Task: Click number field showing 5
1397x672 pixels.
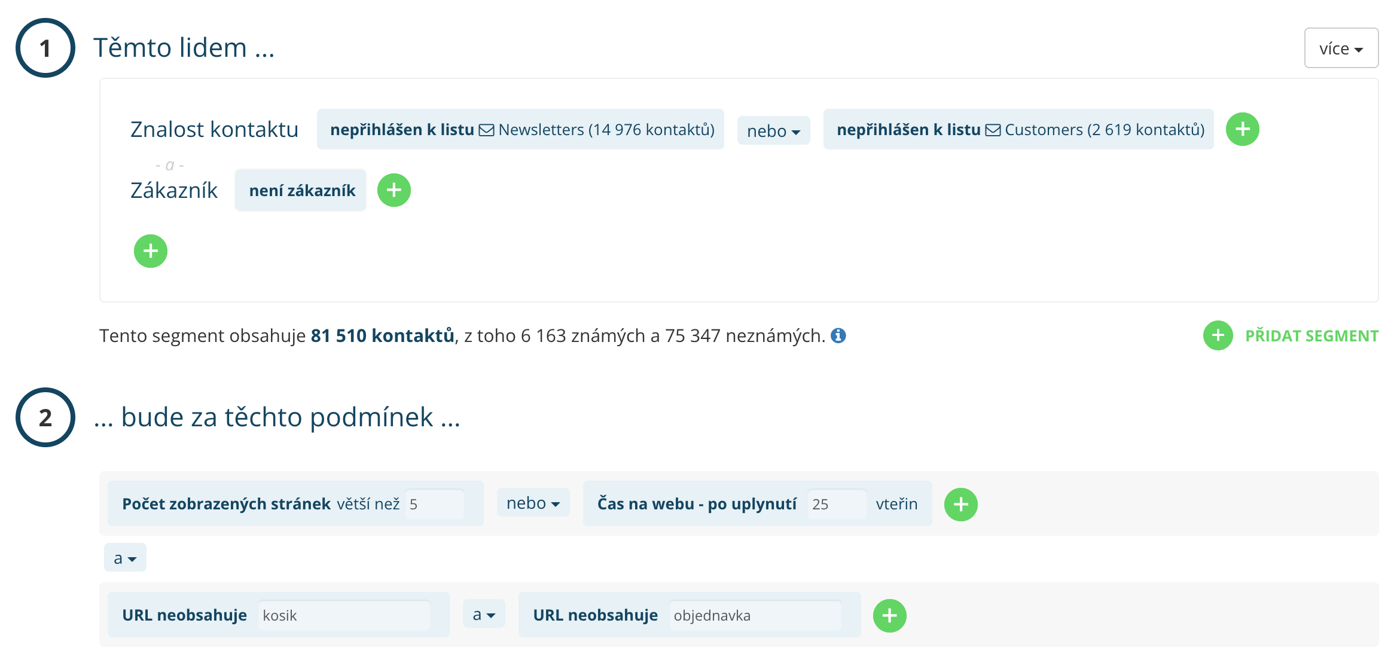Action: (x=434, y=504)
